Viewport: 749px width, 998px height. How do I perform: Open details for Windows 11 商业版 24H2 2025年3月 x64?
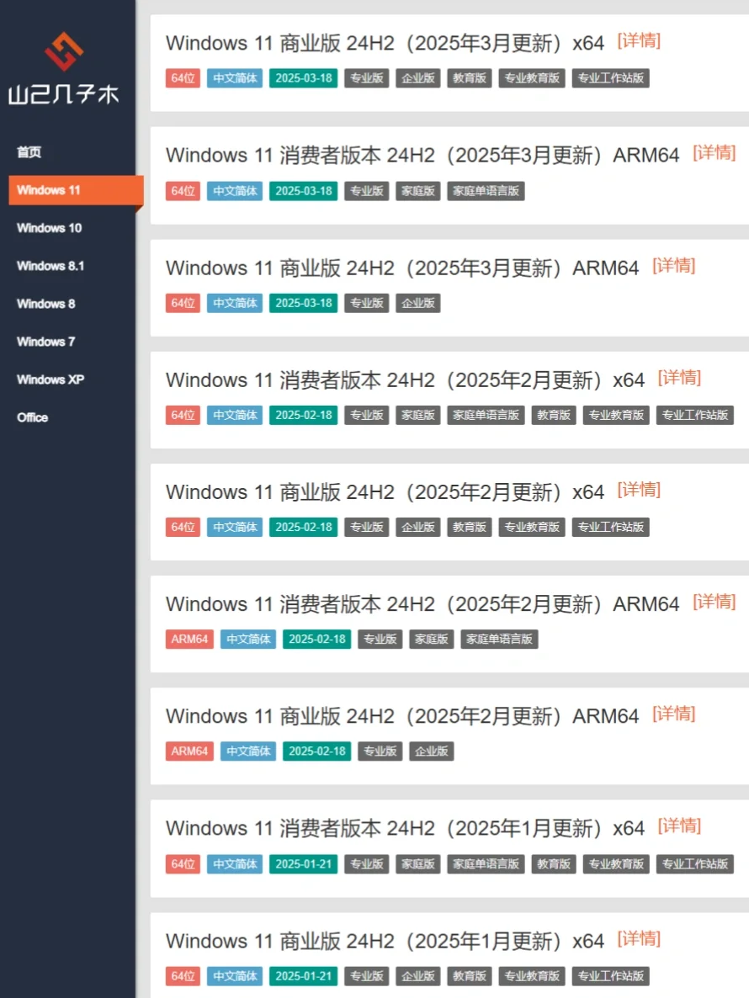pos(640,40)
